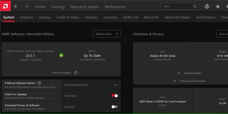Open the Recommended Only dropdown
Image resolution: width=228 pixels, height=114 pixels.
pyautogui.click(x=91, y=85)
